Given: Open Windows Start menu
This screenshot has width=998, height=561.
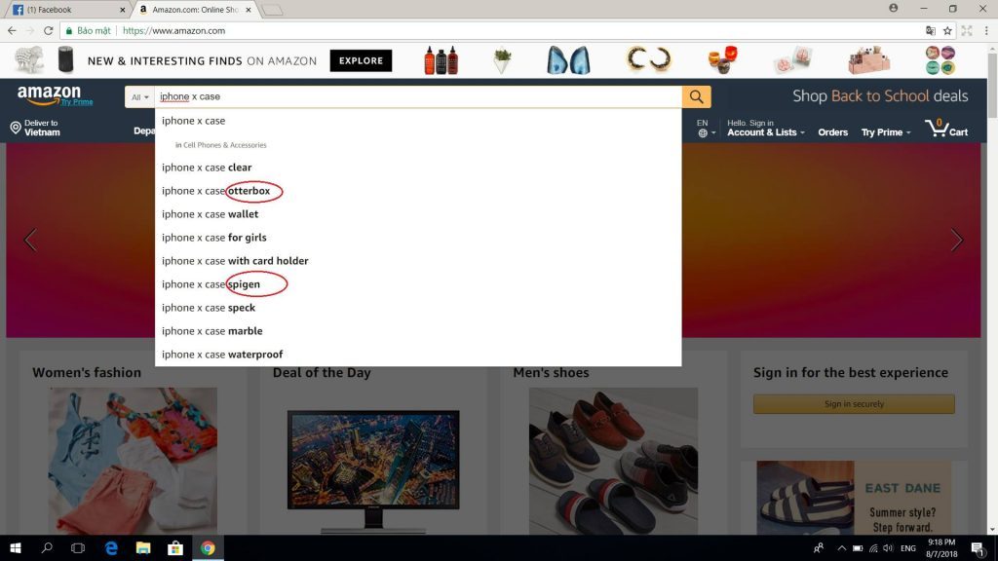Looking at the screenshot, I should [16, 547].
